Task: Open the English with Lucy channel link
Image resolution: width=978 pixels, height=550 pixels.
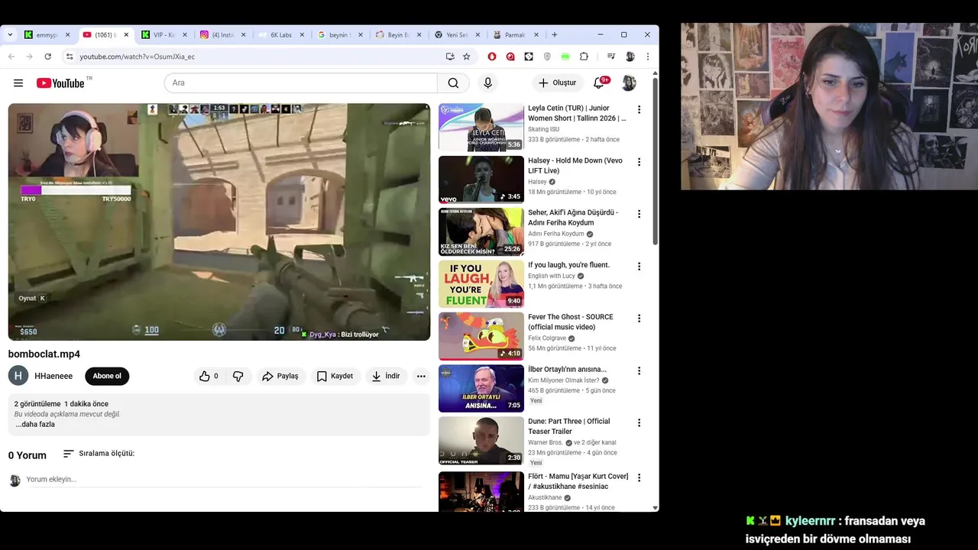Action: 552,276
